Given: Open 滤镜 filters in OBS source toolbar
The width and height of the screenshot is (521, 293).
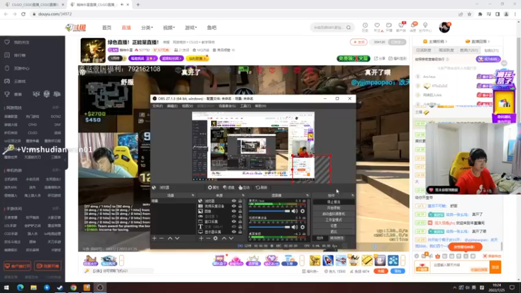Looking at the screenshot, I should tap(229, 188).
